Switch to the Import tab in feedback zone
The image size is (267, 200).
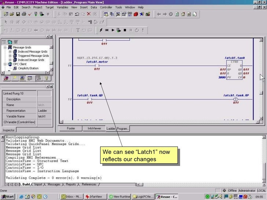tap(38, 185)
